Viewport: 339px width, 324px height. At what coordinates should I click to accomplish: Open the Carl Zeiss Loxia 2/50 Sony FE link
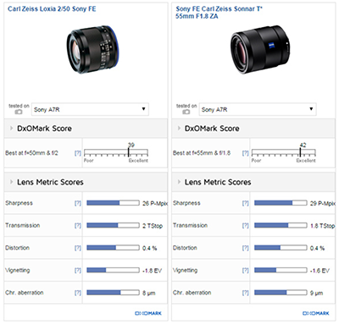52,9
